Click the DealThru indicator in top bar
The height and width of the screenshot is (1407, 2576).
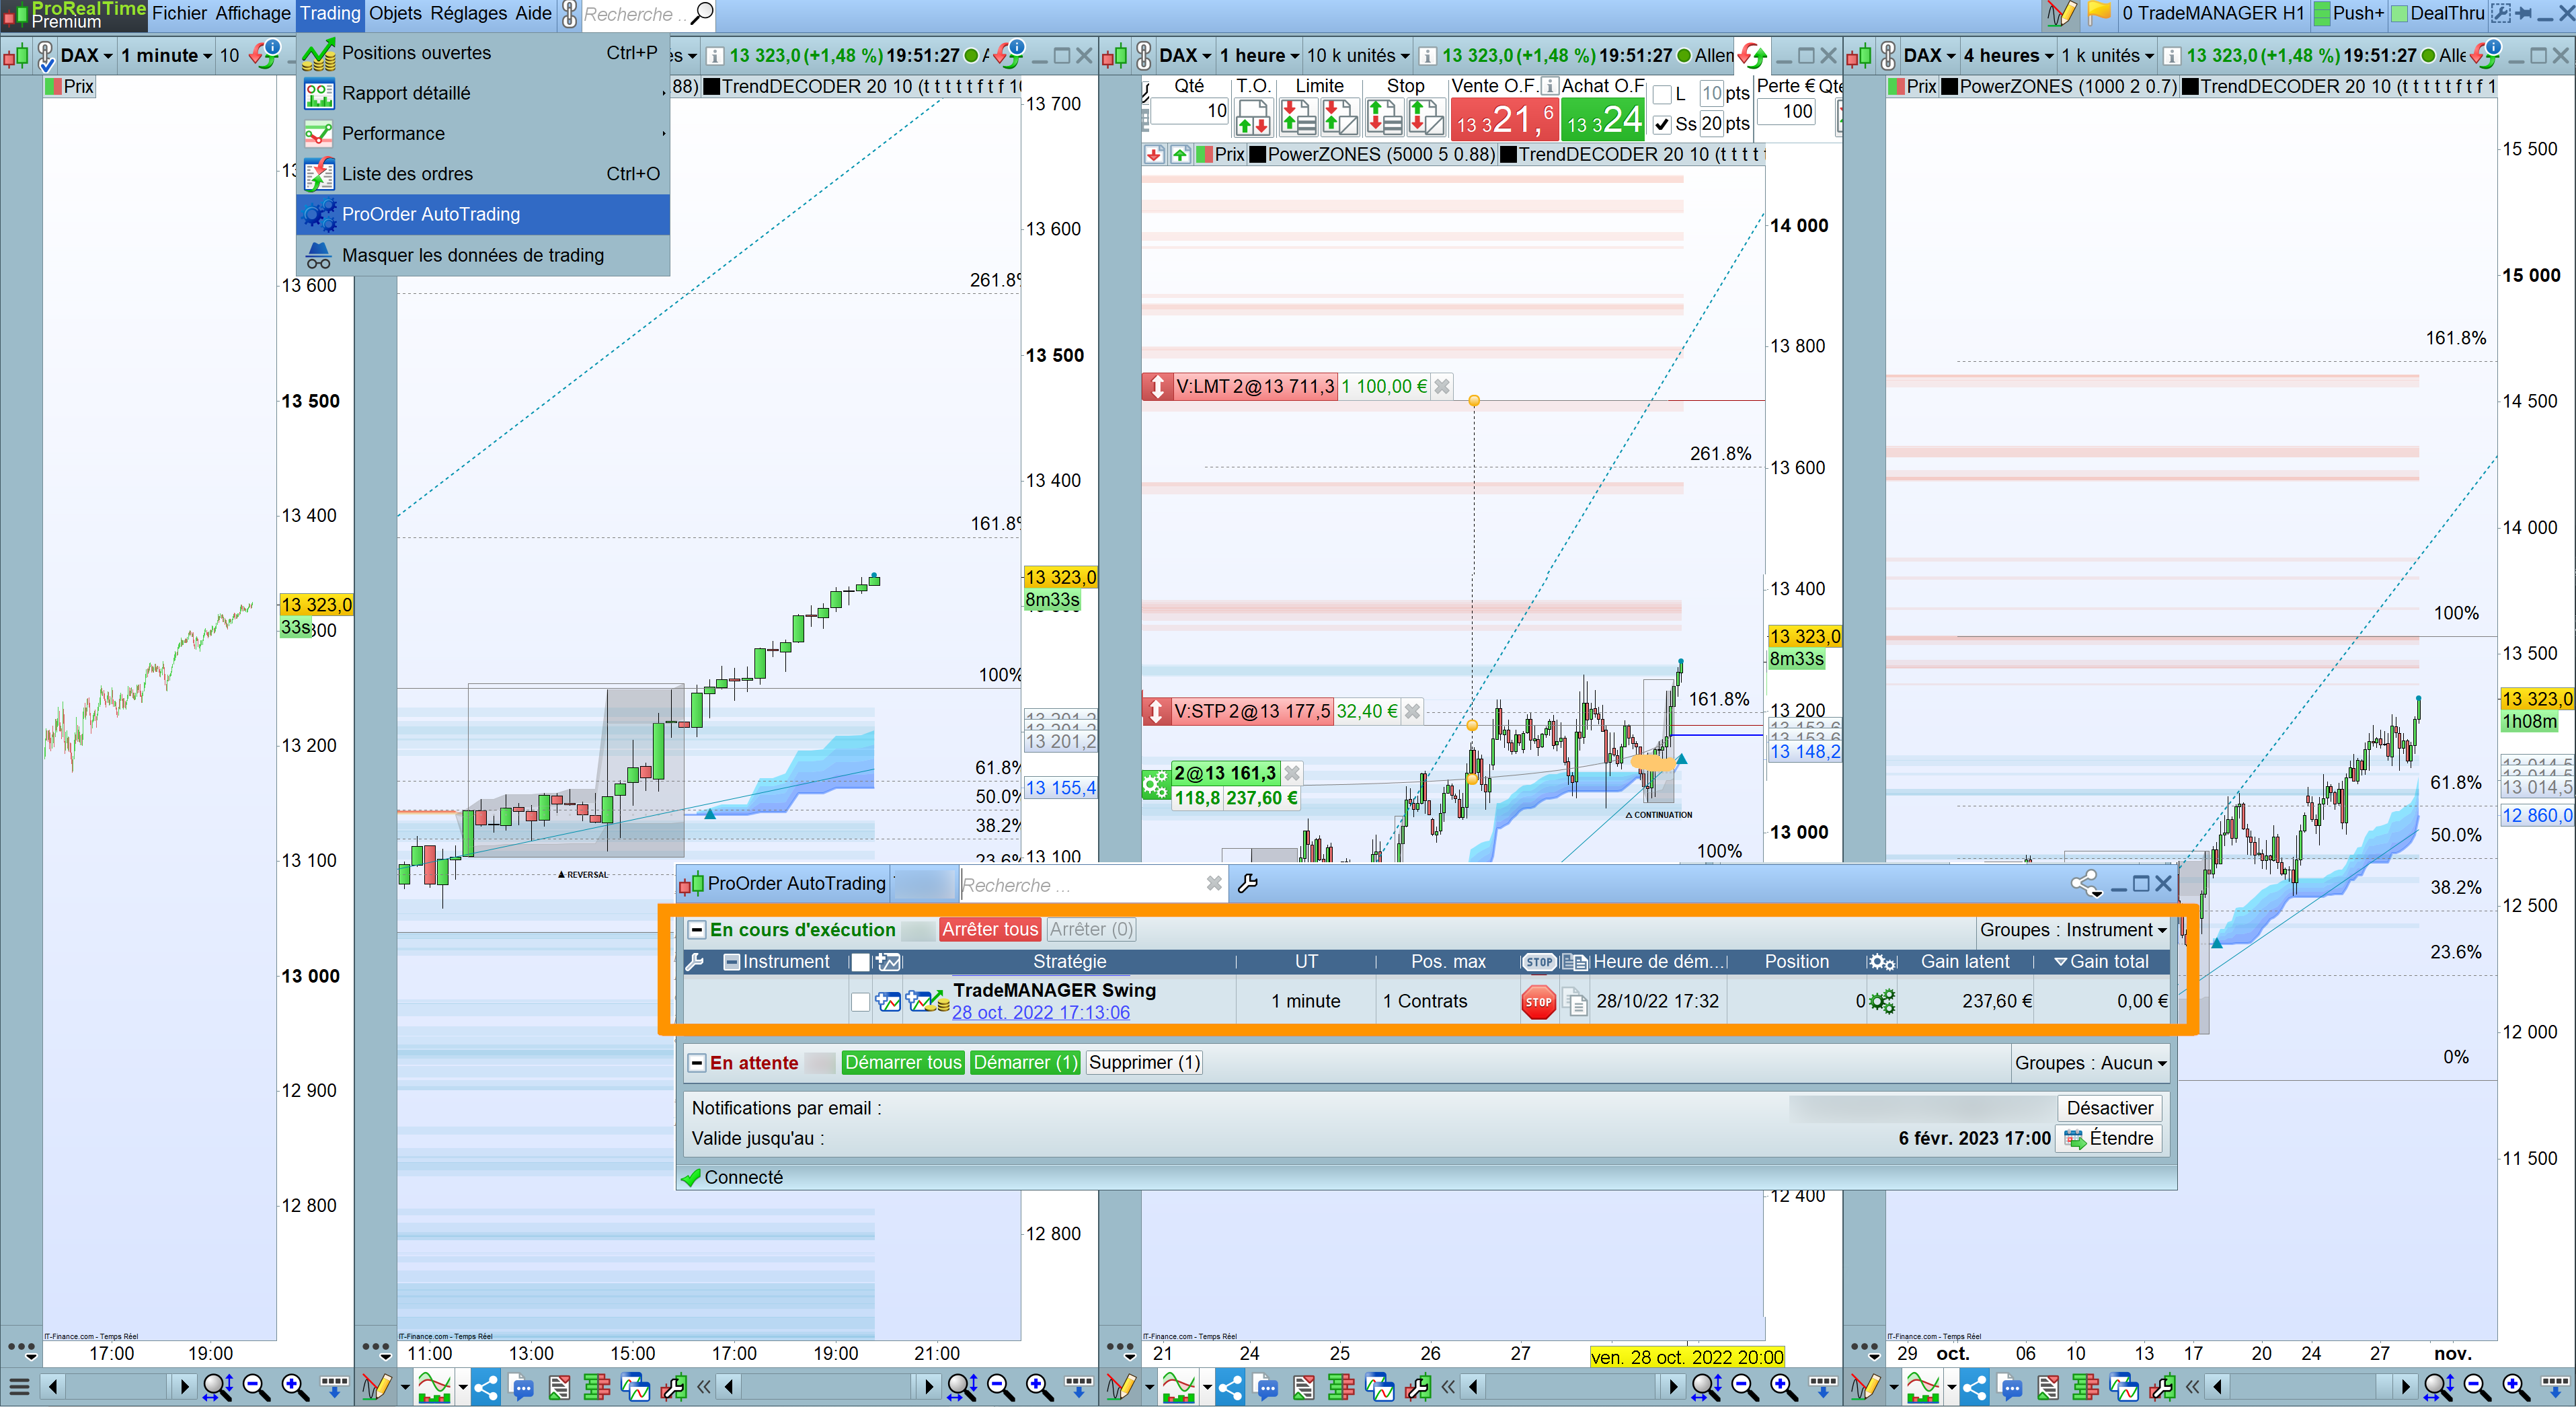(x=2437, y=13)
